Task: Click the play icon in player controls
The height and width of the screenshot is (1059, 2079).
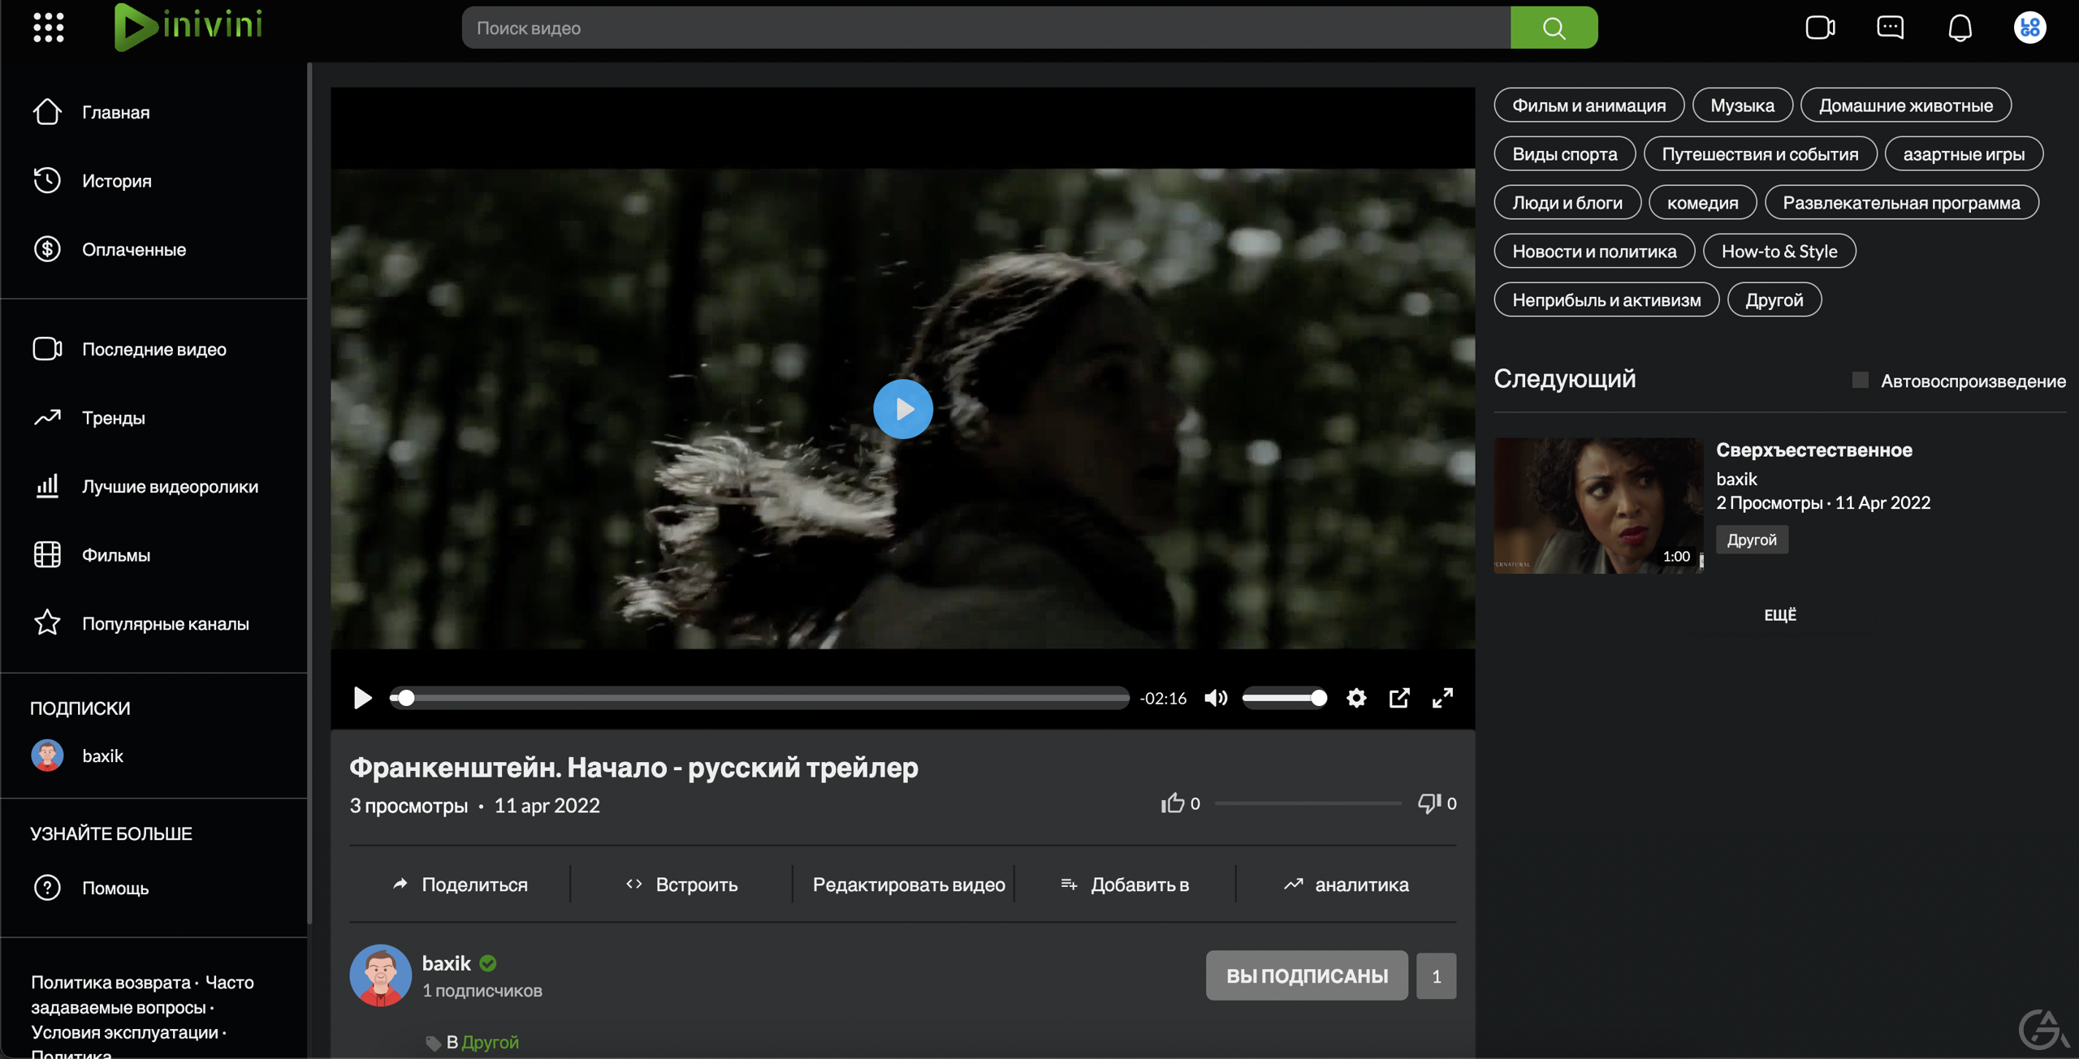Action: [362, 698]
